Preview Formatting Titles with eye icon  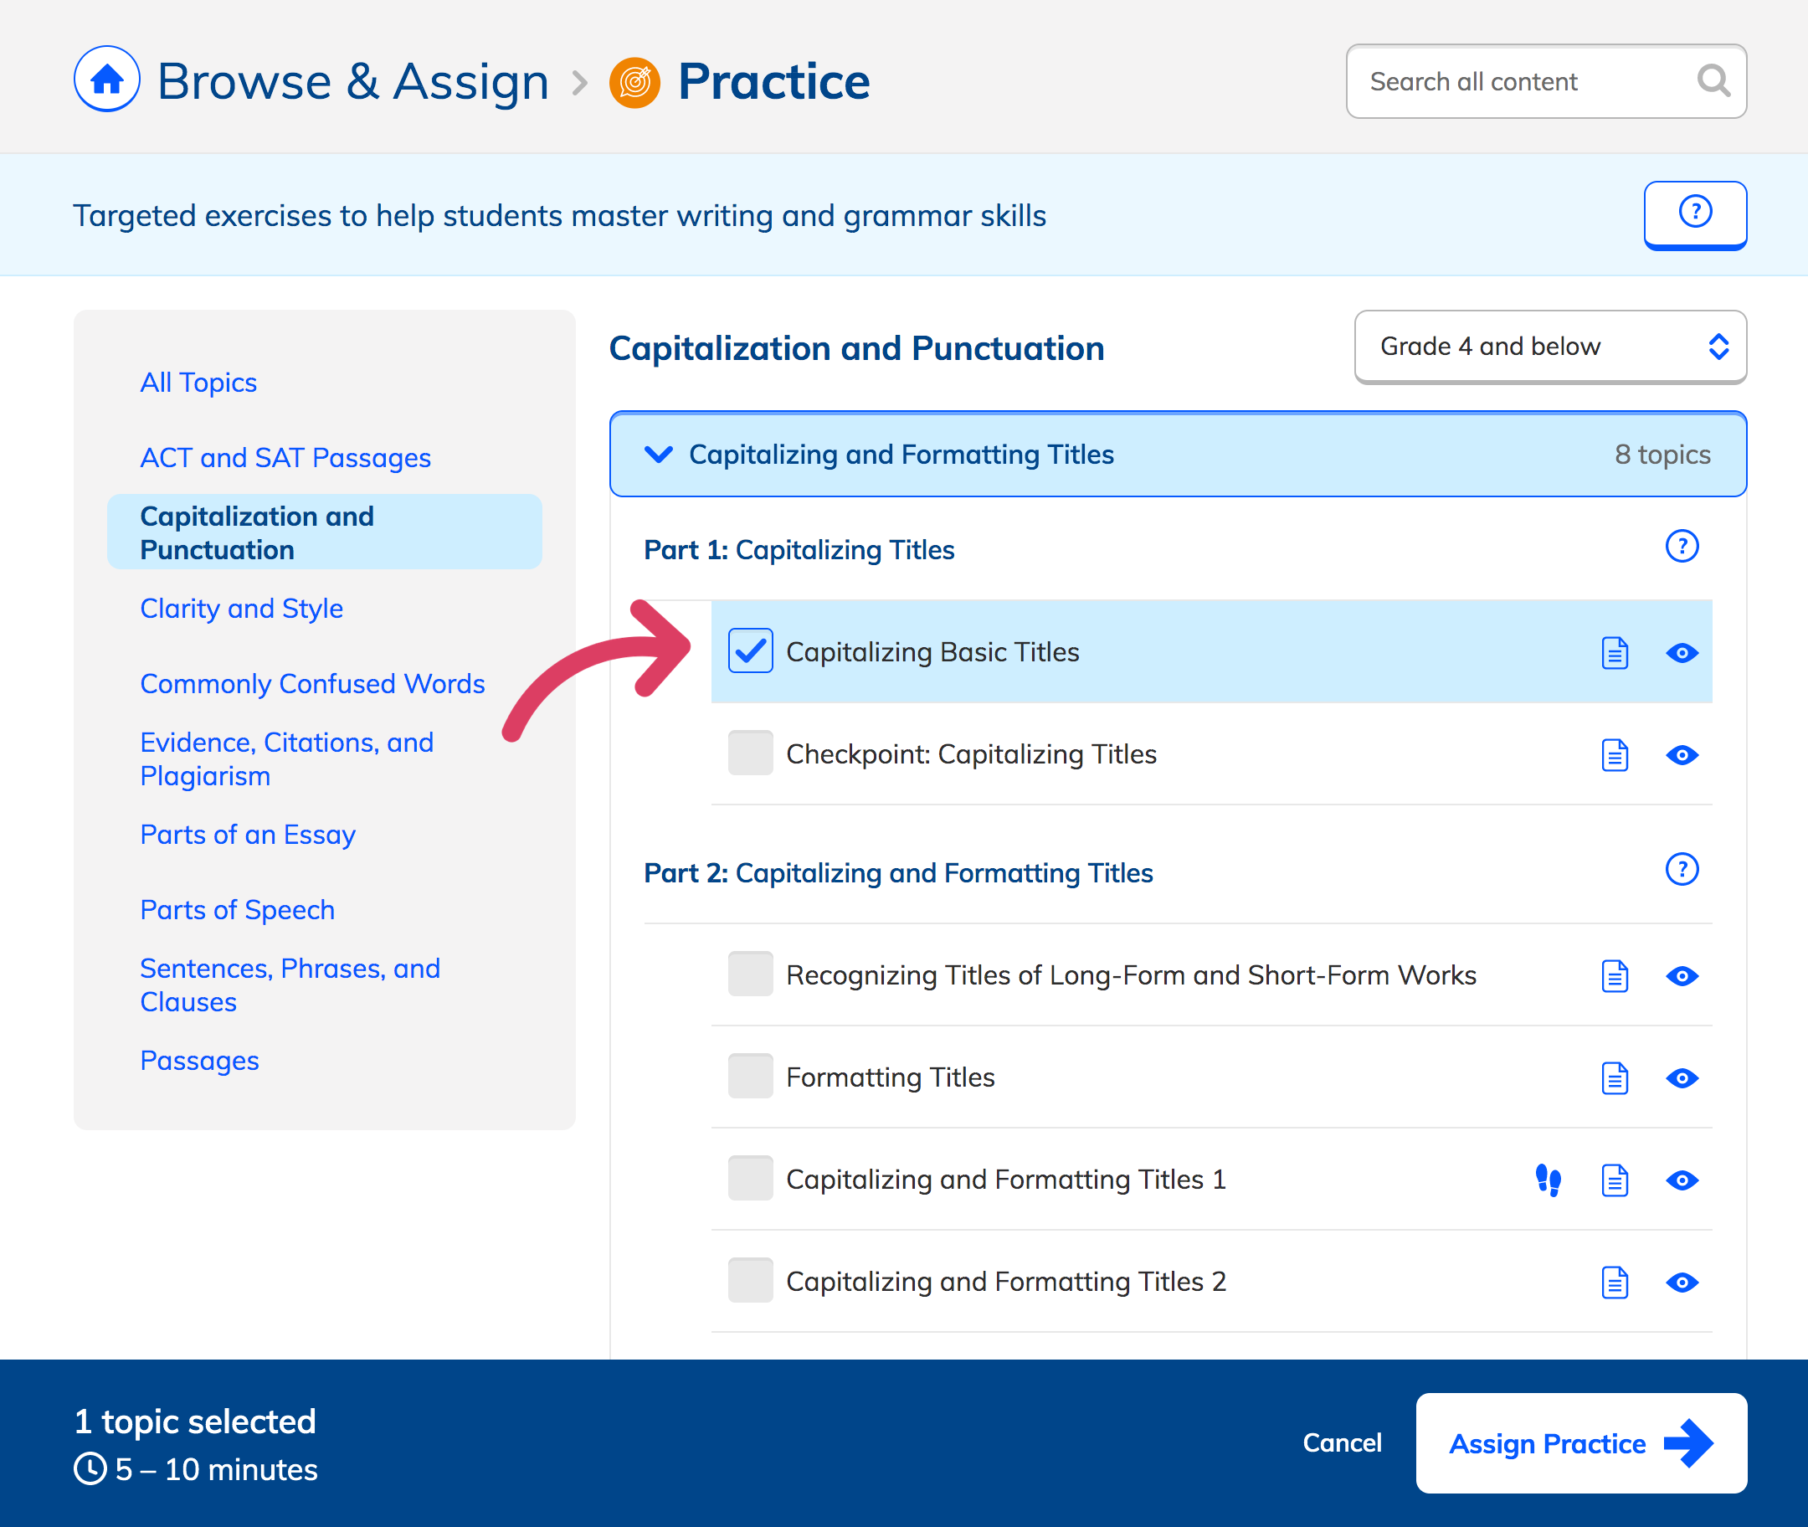tap(1682, 1077)
